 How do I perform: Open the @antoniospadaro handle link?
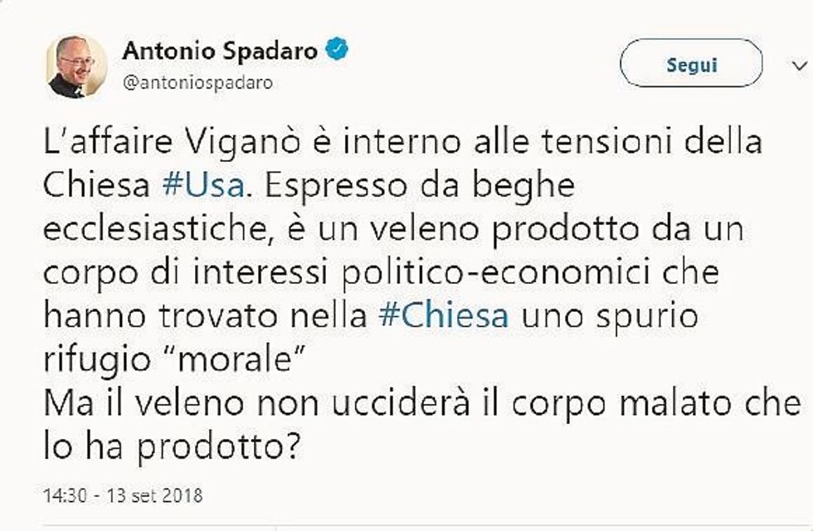(197, 84)
